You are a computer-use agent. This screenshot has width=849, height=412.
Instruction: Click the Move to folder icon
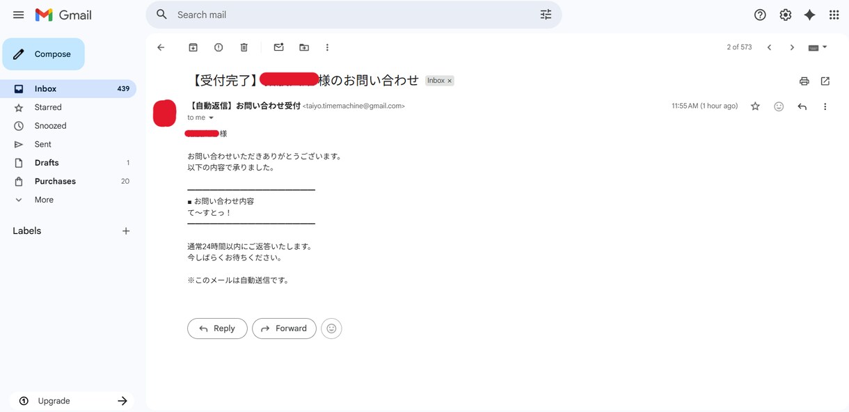point(304,47)
